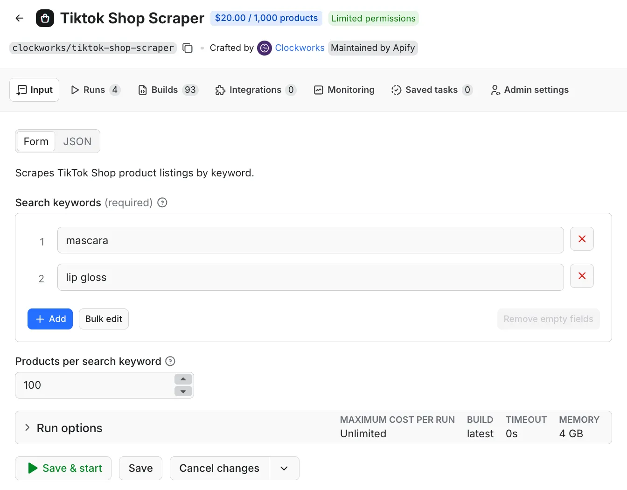Click the Bulk edit button
This screenshot has height=490, width=627.
coord(104,319)
